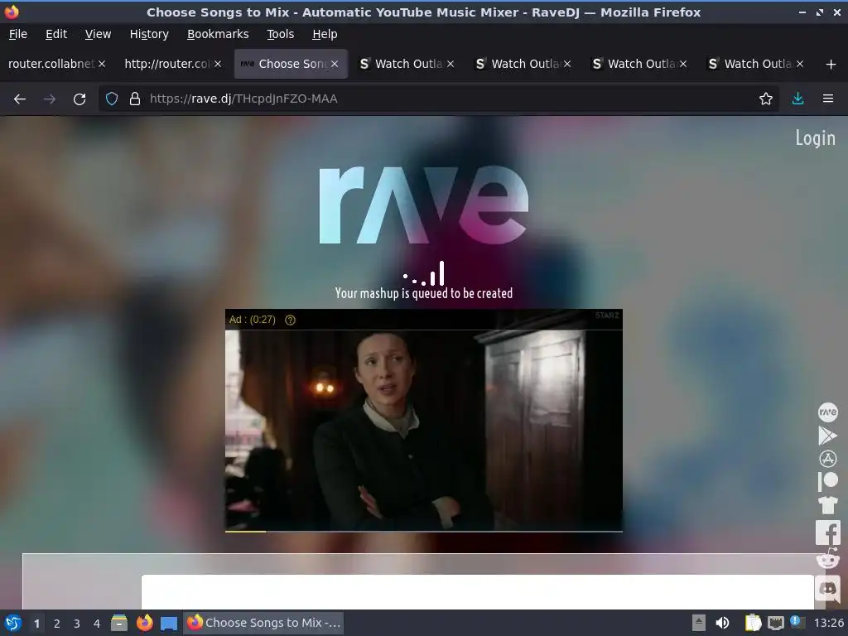Image resolution: width=848 pixels, height=636 pixels.
Task: Open the network tray icon
Action: [775, 623]
